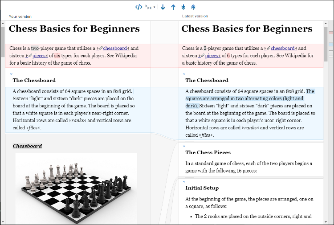334x225 pixels.
Task: Click the 'Your version' label
Action: click(20, 16)
